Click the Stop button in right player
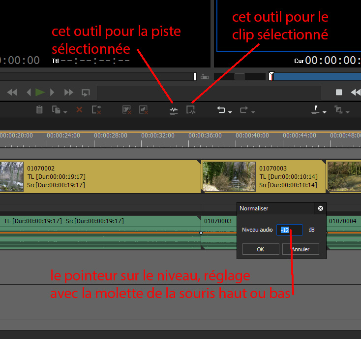This screenshot has width=361, height=339. pos(339,92)
